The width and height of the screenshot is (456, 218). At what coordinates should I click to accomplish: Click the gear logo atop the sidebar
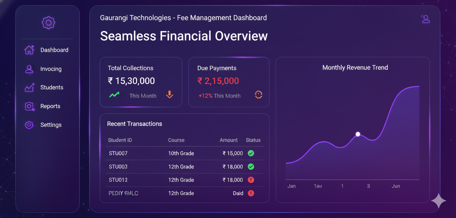pos(48,23)
